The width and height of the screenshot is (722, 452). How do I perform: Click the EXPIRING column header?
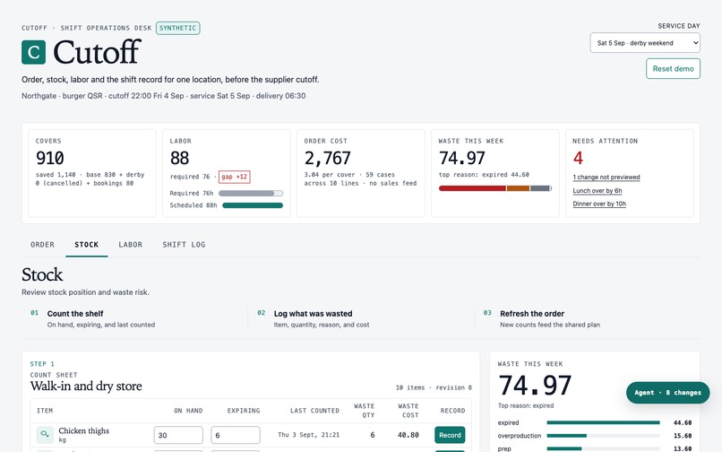click(x=244, y=411)
